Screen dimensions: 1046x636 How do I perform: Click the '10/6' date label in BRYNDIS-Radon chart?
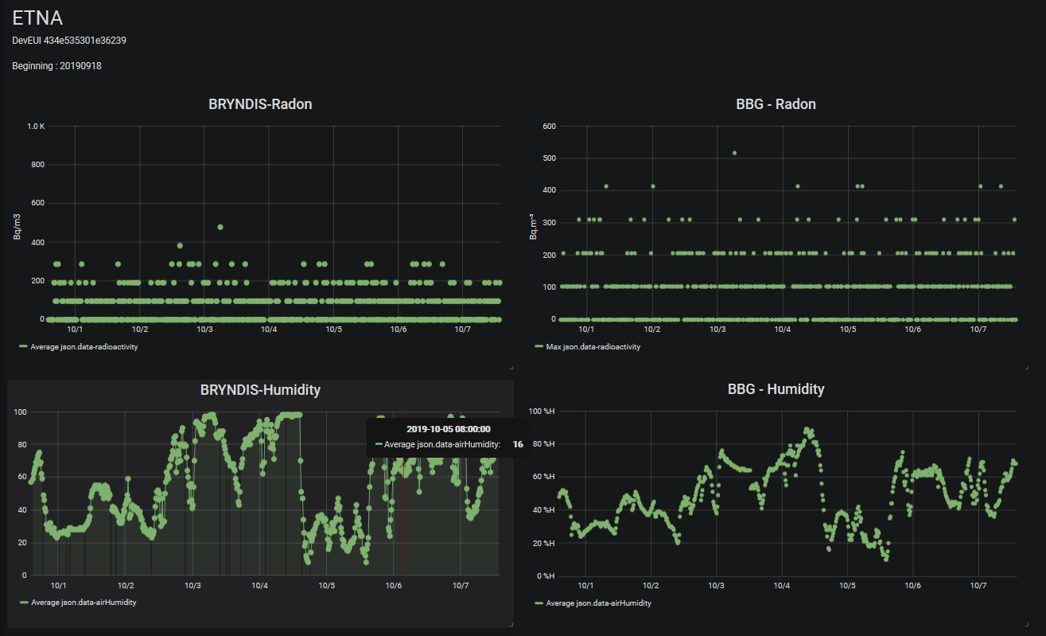pos(399,330)
